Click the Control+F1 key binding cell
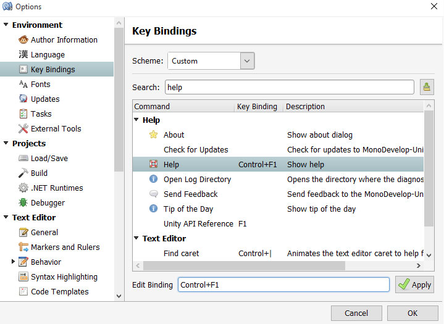444x324 pixels. pos(258,164)
